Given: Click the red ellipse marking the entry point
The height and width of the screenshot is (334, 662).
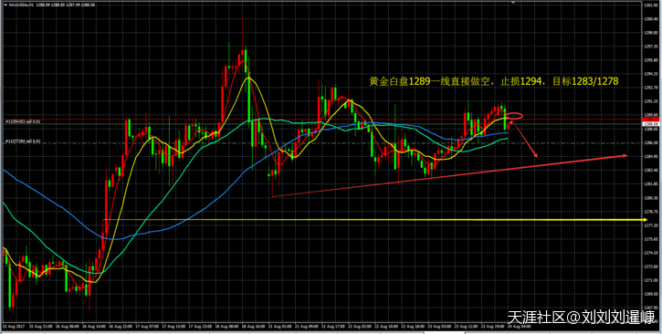Looking at the screenshot, I should point(514,116).
